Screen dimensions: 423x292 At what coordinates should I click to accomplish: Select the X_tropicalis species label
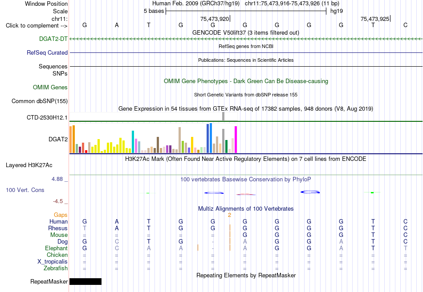53,262
